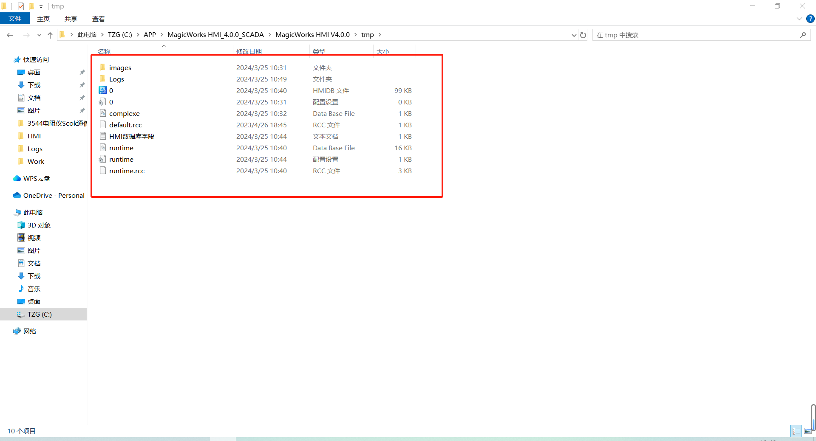Open pinned 文档 under quick access

point(34,98)
